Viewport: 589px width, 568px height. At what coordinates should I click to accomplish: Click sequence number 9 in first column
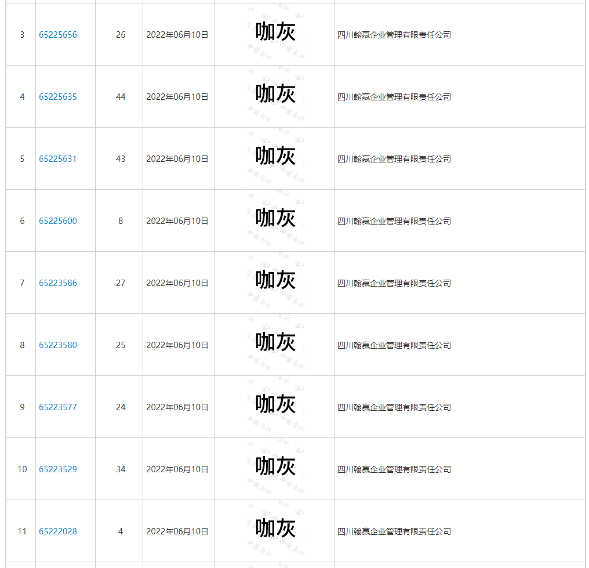click(x=22, y=407)
